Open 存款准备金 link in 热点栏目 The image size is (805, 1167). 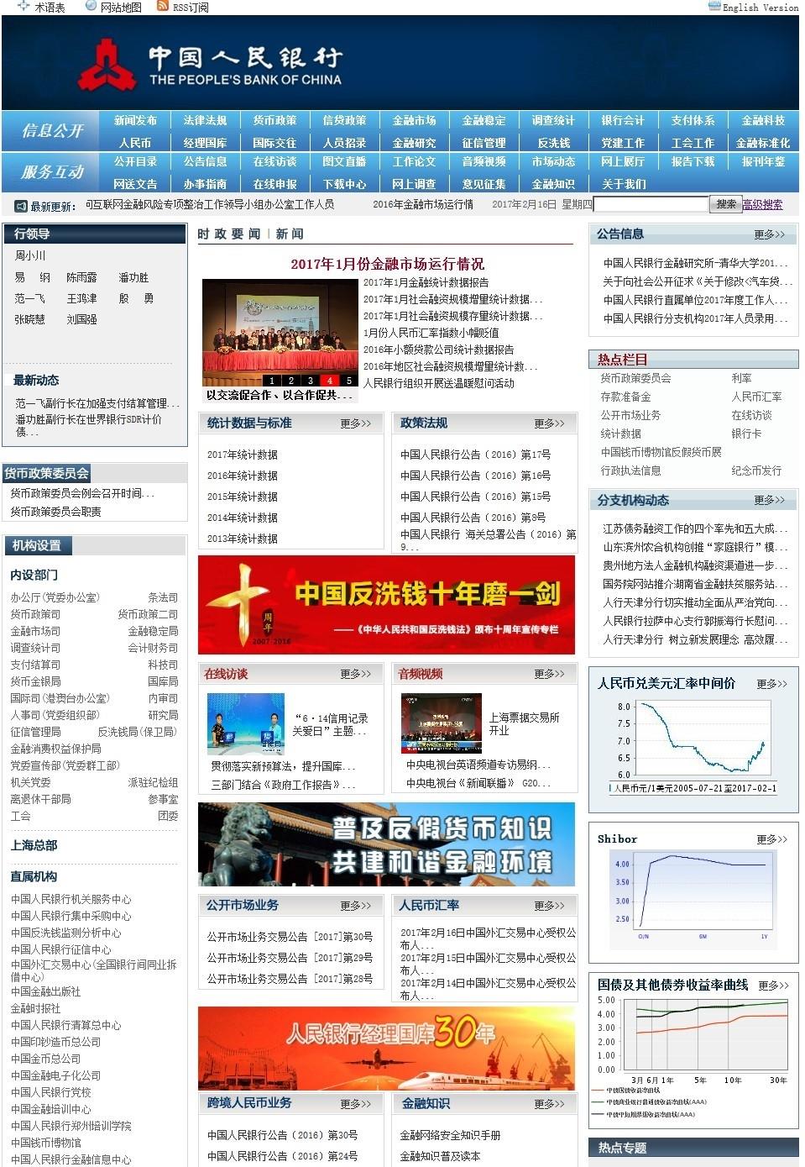coord(625,397)
